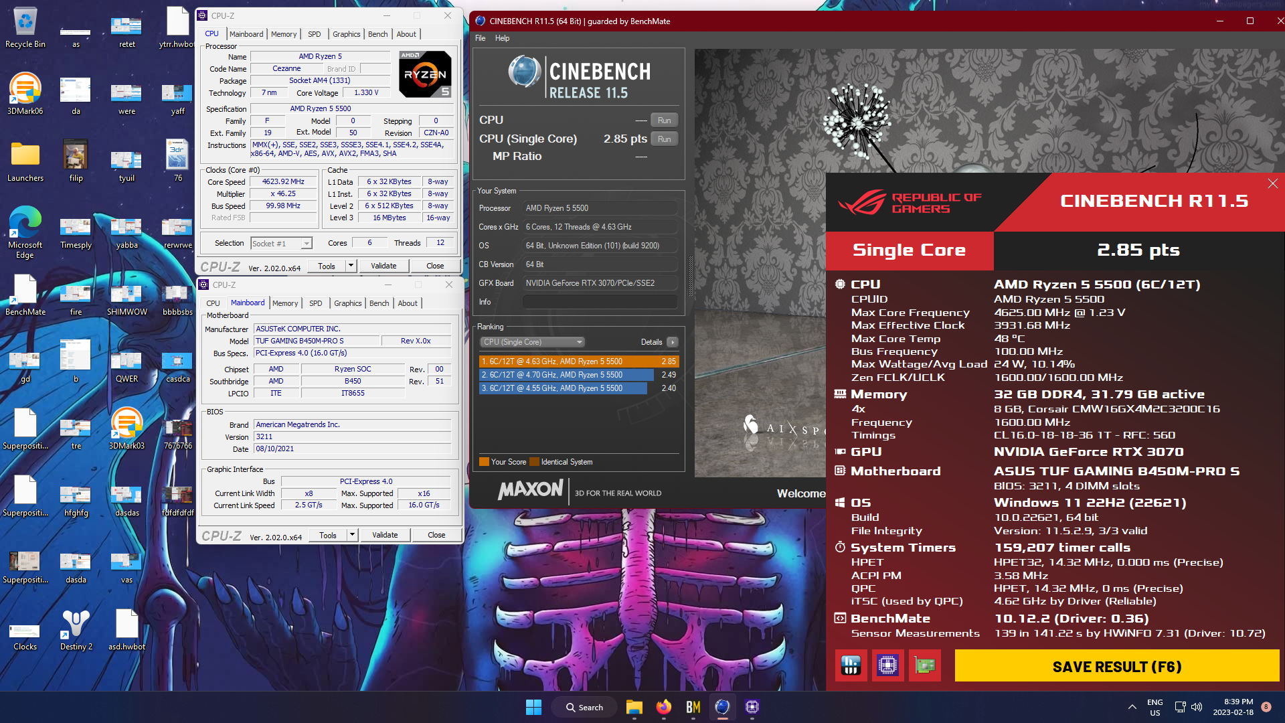Screen dimensions: 1285x723
Task: Switch to CPU-Z taskbar icon
Action: point(752,707)
